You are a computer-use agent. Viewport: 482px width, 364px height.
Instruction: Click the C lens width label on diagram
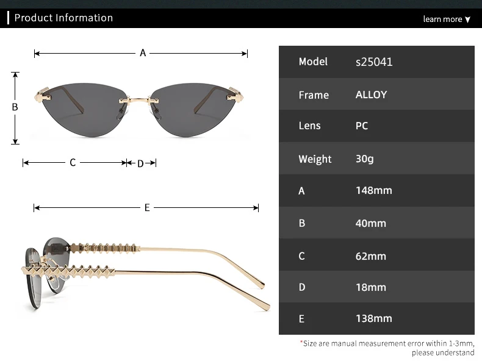[73, 163]
